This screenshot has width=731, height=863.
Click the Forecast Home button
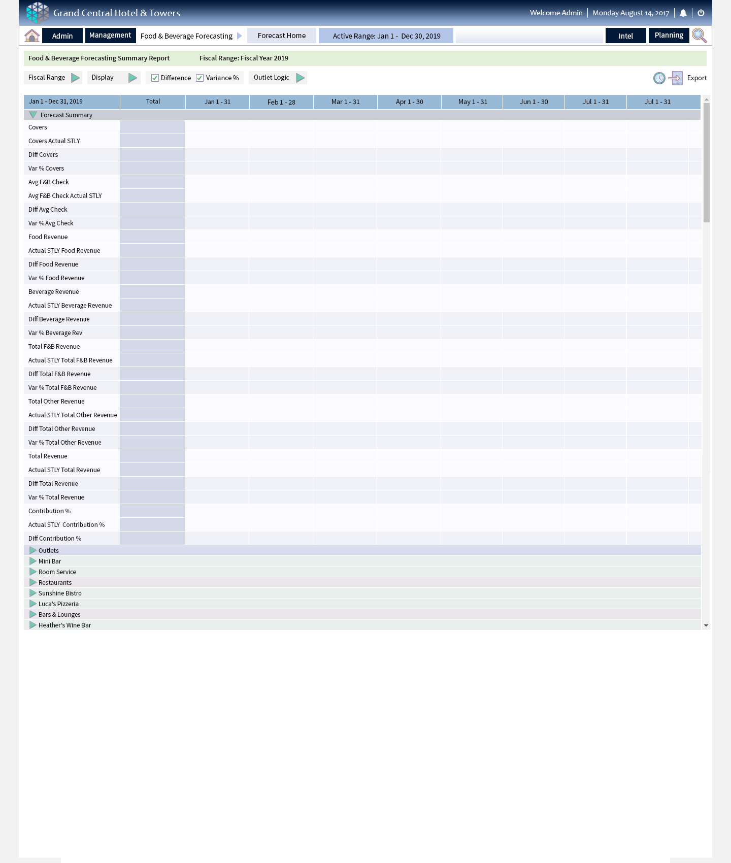[x=282, y=36]
